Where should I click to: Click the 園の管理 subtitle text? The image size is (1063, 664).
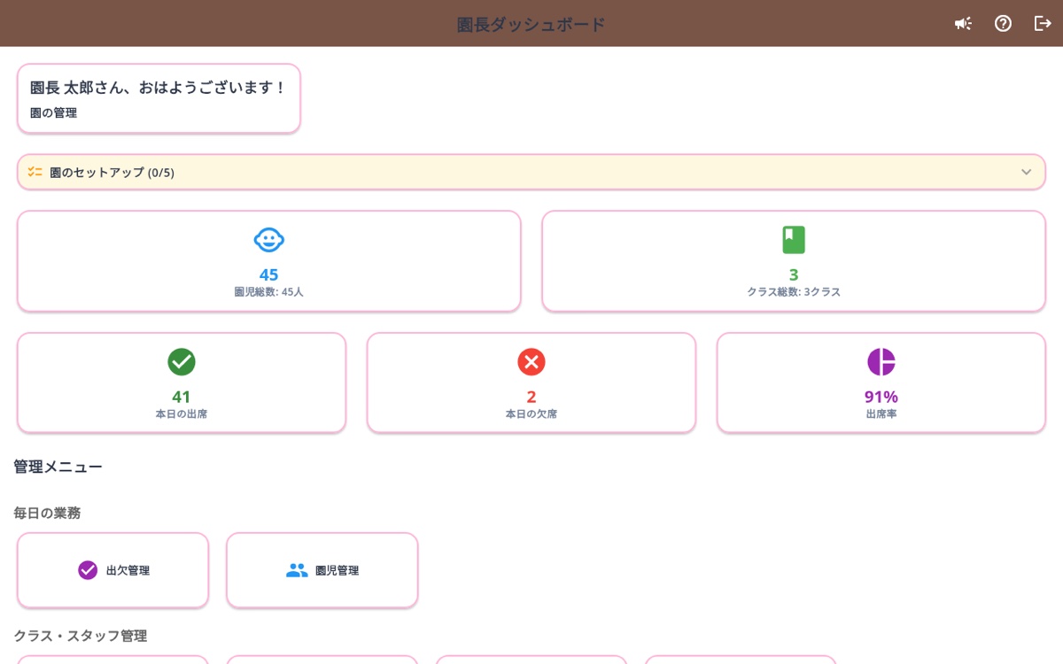pyautogui.click(x=53, y=113)
